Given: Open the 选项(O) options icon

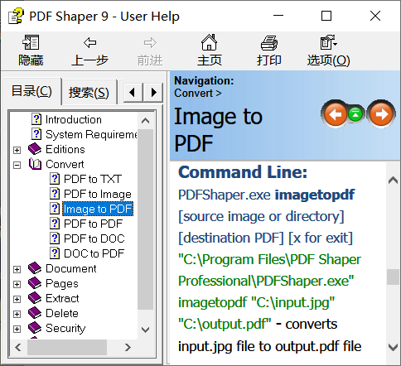Looking at the screenshot, I should pyautogui.click(x=328, y=42).
